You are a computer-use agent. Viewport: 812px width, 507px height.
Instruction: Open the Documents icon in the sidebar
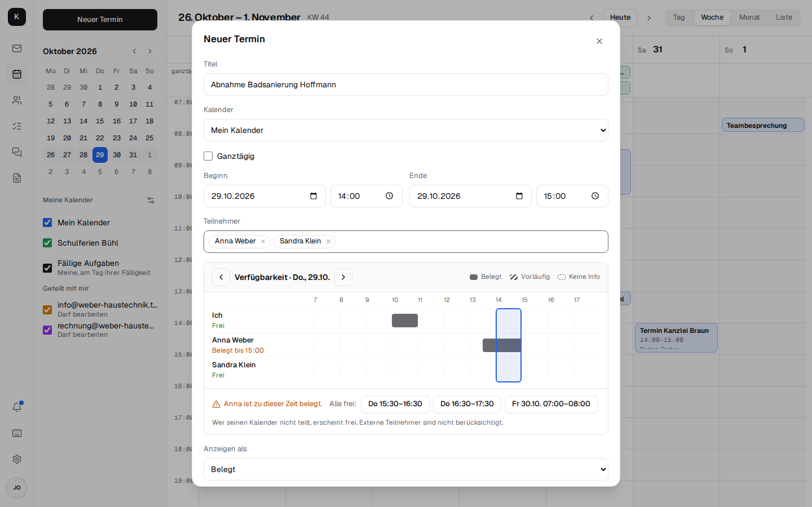pyautogui.click(x=17, y=178)
